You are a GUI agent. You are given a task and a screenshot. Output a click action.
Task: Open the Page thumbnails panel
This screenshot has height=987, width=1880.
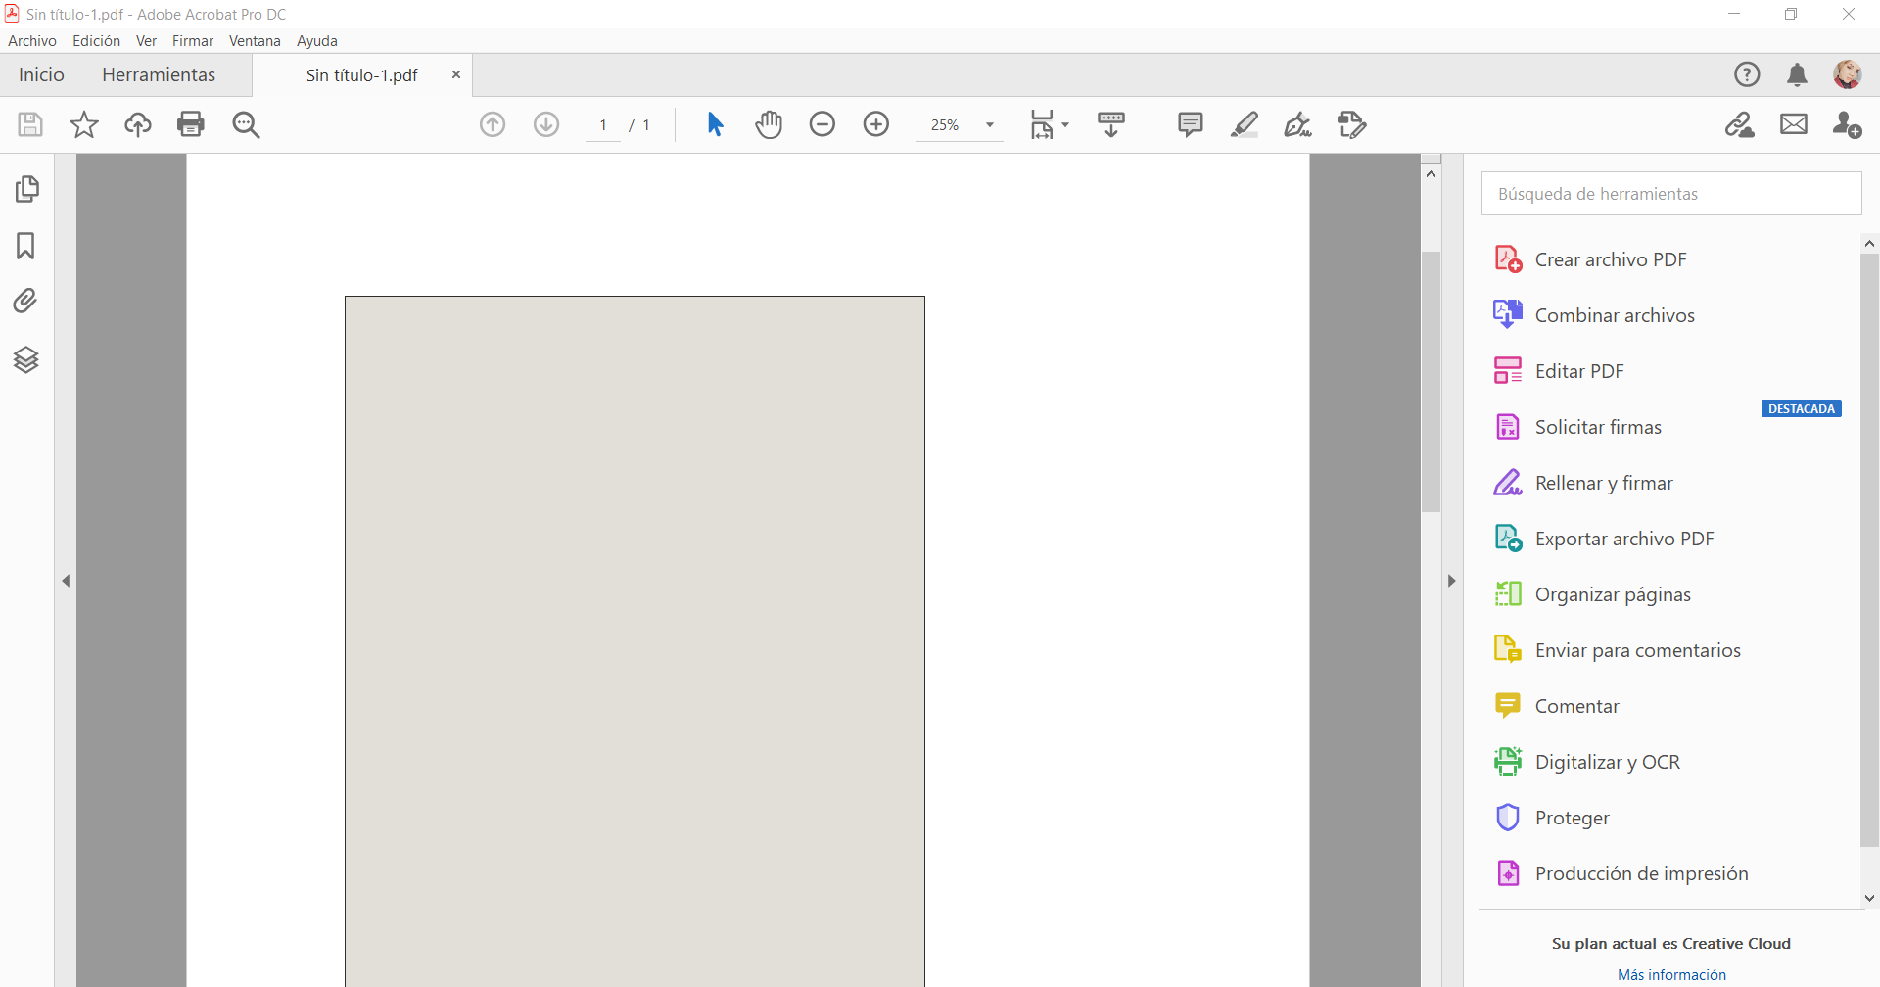(26, 189)
